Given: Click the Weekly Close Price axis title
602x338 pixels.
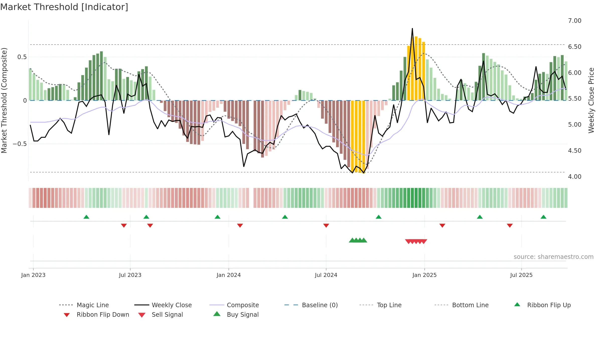Looking at the screenshot, I should 591,100.
